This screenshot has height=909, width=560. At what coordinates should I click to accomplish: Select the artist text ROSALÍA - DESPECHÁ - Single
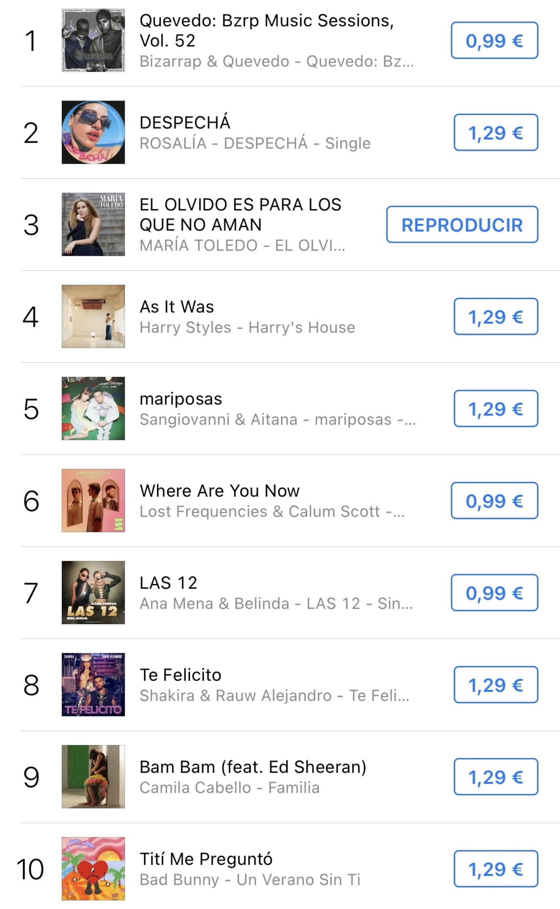point(255,143)
